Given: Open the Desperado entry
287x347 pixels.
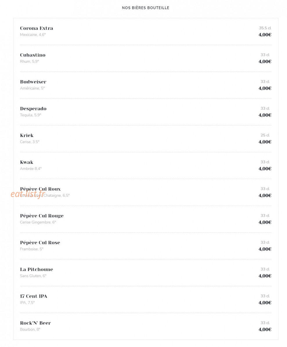Looking at the screenshot, I should pyautogui.click(x=33, y=109).
